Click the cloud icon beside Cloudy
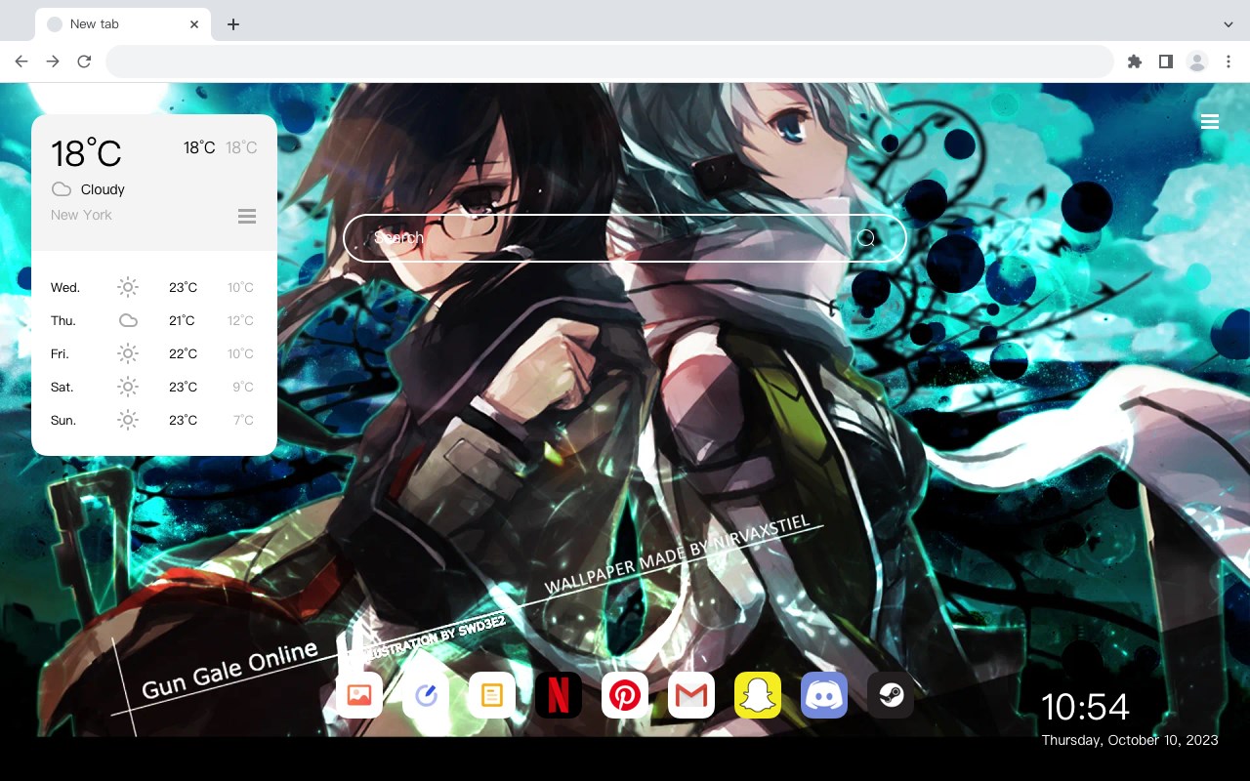1250x781 pixels. click(62, 189)
